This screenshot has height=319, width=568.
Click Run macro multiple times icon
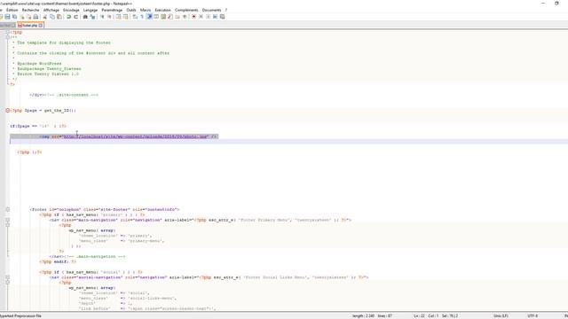tap(215, 17)
